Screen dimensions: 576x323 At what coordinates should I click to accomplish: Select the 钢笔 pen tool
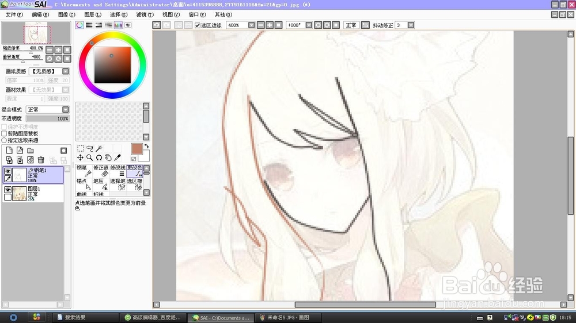click(84, 171)
